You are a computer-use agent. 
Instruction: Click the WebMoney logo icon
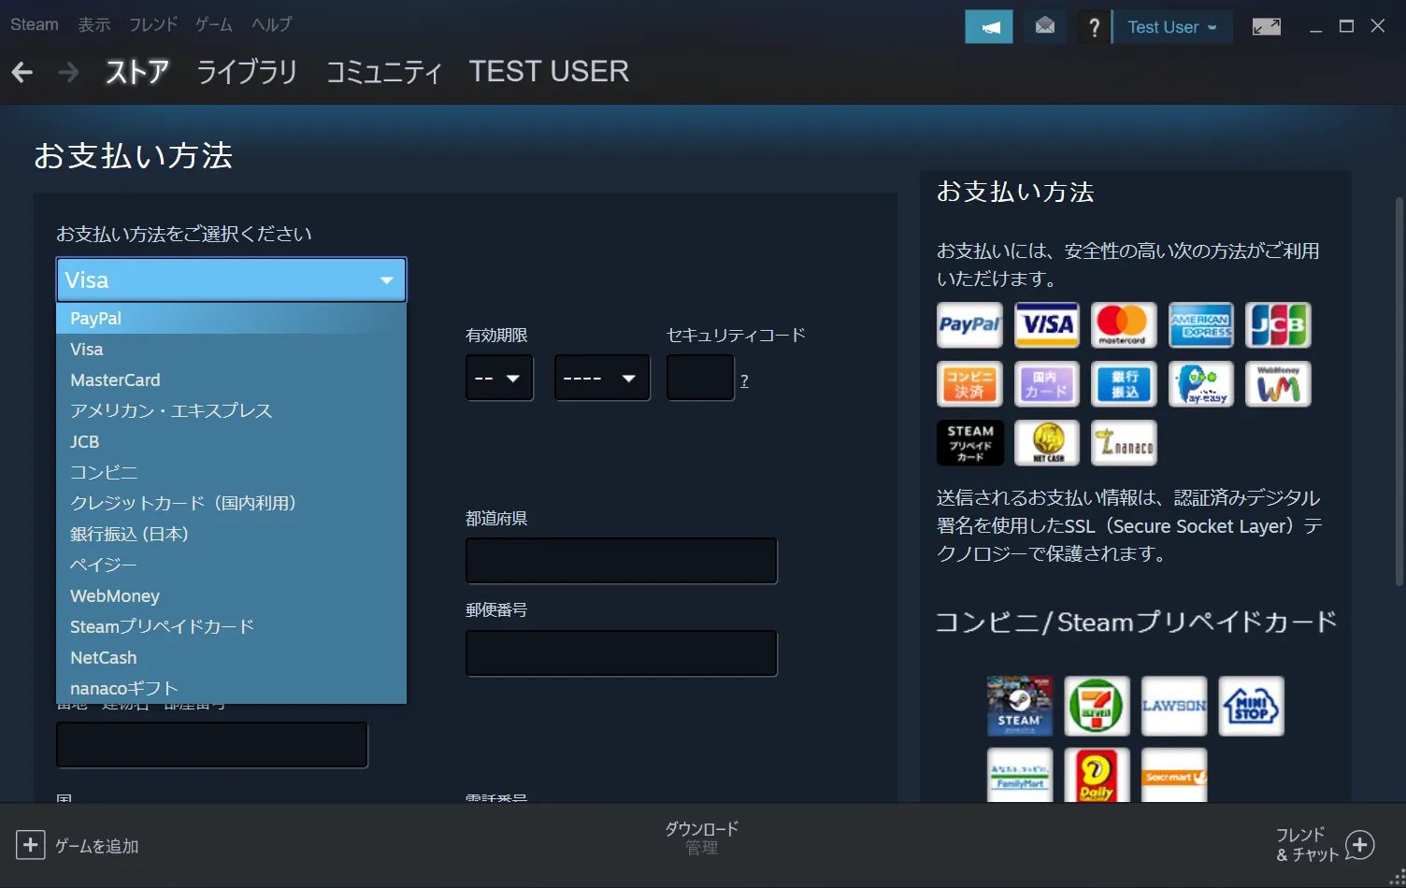(x=1278, y=384)
